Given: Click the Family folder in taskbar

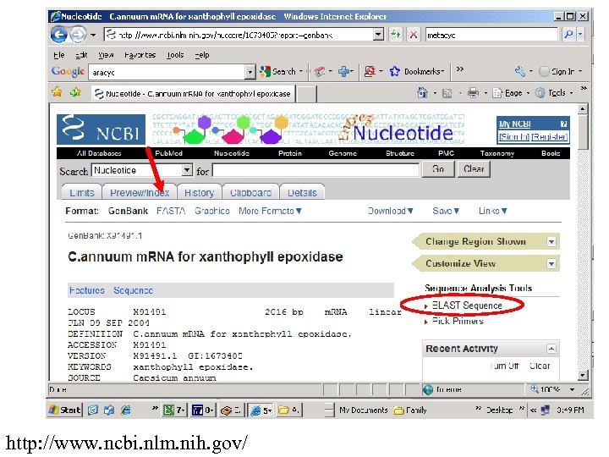Looking at the screenshot, I should (x=410, y=410).
